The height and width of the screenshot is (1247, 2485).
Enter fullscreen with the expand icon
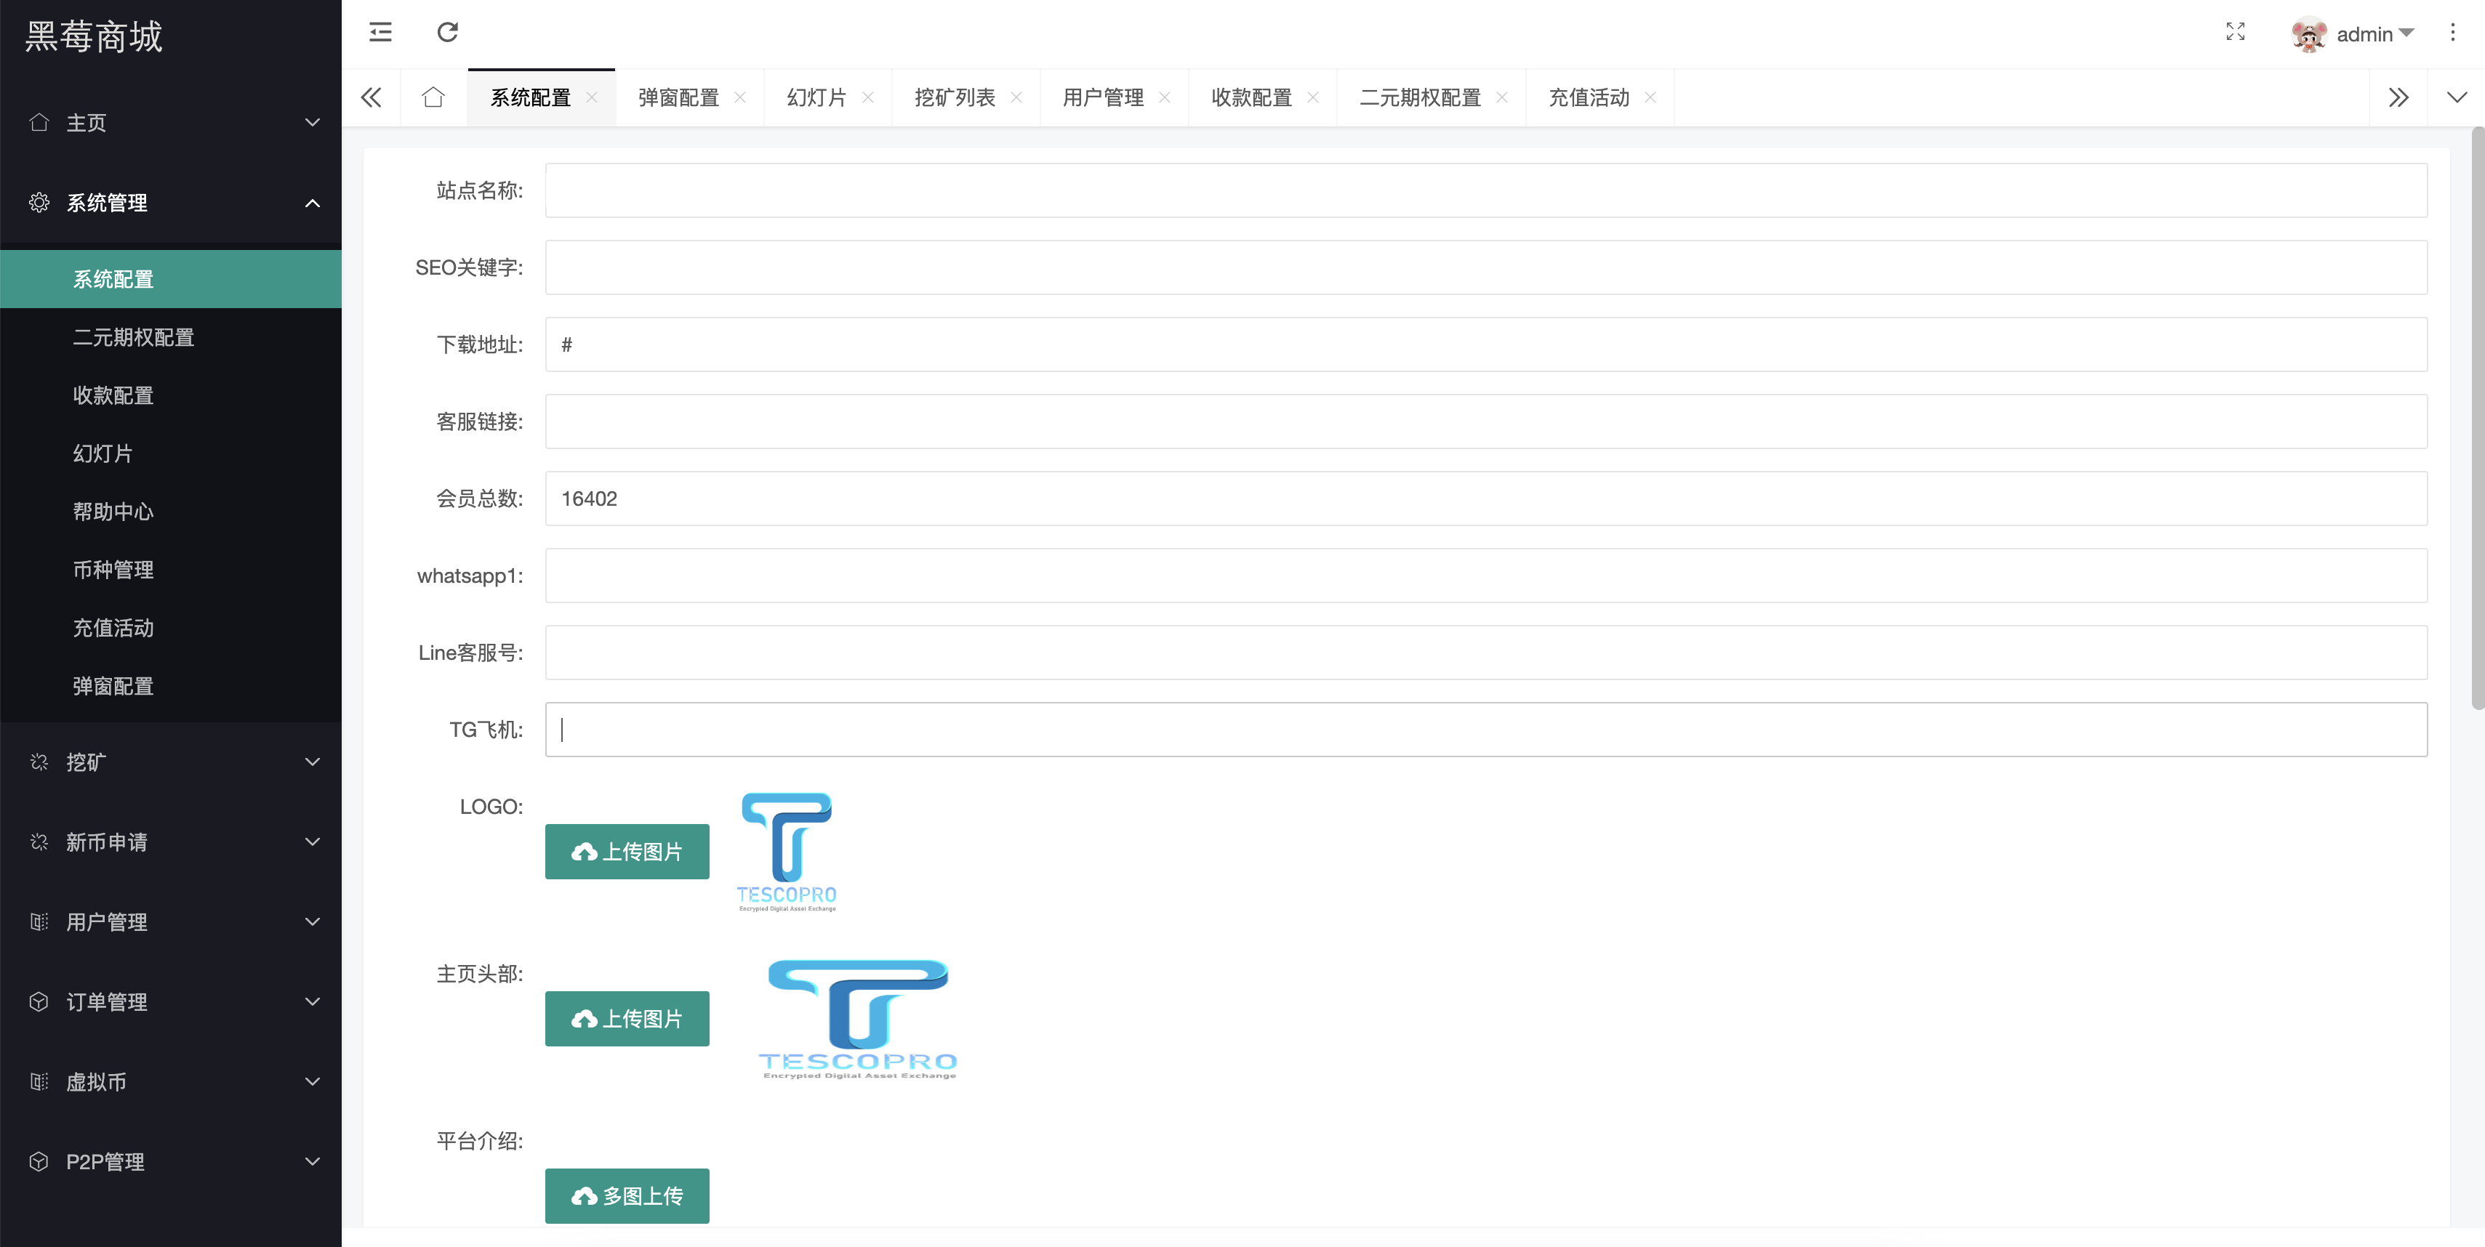[x=2236, y=32]
